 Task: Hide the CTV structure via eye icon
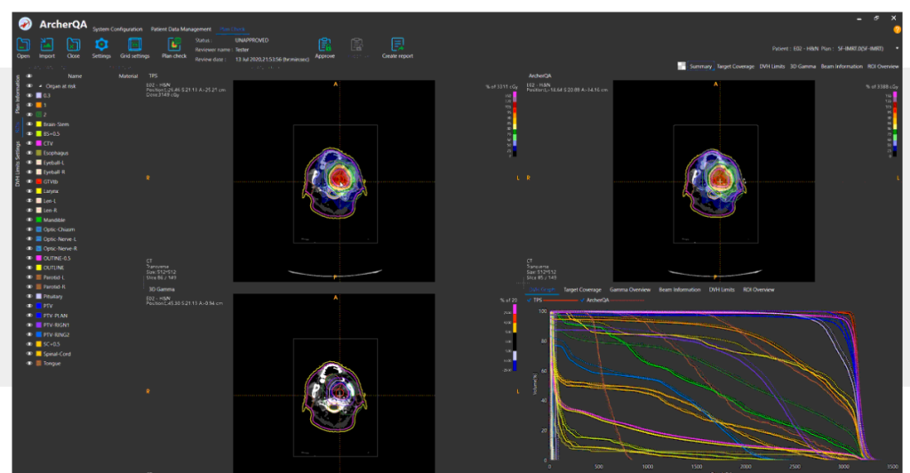click(29, 143)
